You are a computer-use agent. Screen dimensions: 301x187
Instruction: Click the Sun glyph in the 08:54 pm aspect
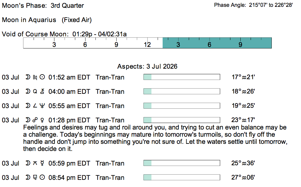pyautogui.click(x=42, y=177)
